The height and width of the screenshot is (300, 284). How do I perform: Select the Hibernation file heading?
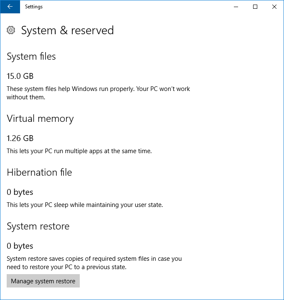[x=39, y=172]
